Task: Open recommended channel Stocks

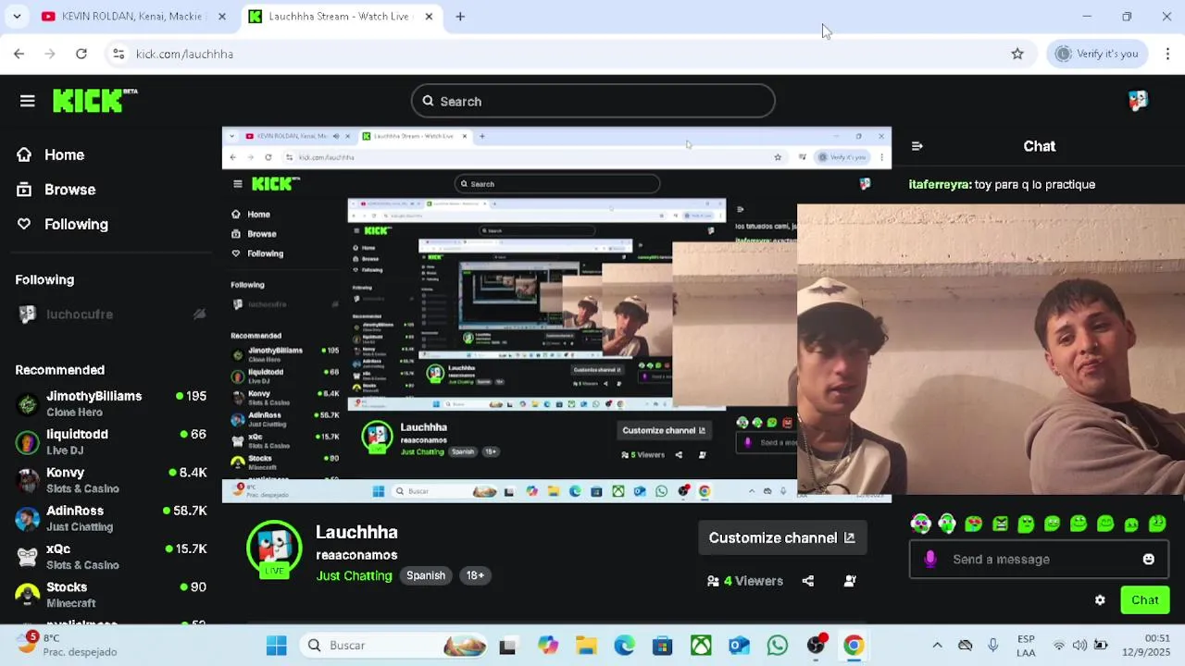Action: pos(111,594)
